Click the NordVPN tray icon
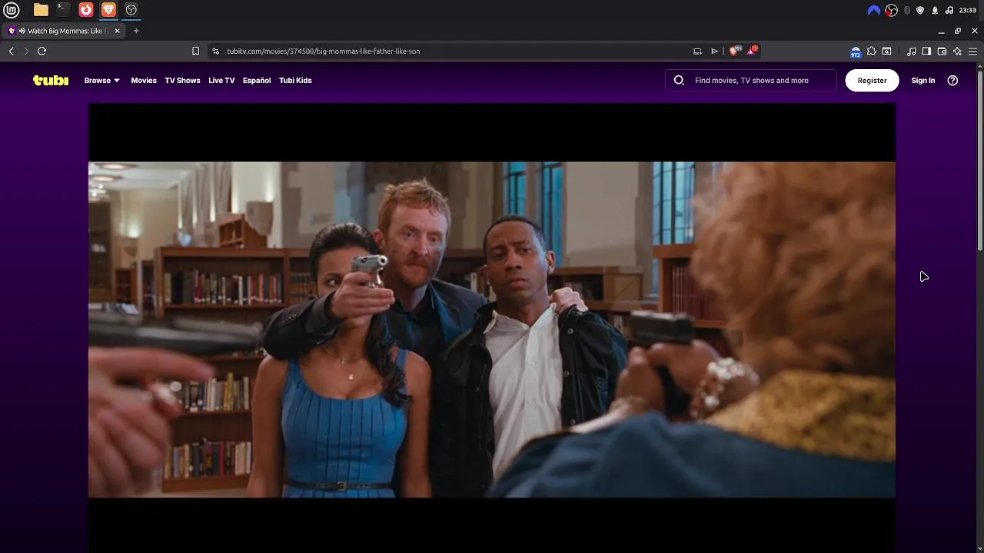Viewport: 984px width, 553px height. [x=873, y=10]
